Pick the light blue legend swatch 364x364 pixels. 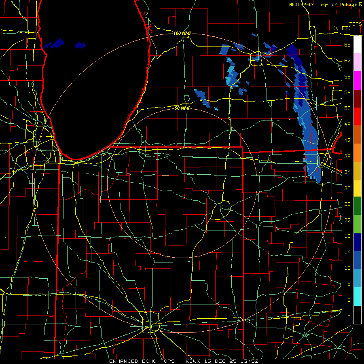[357, 278]
